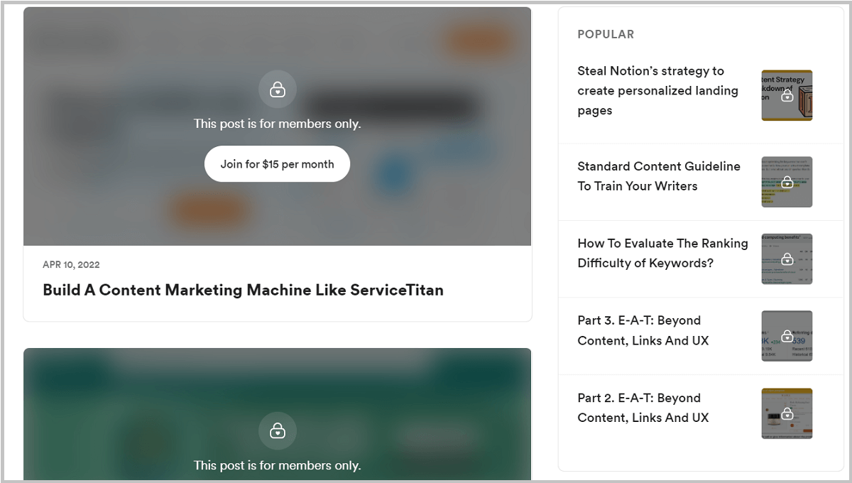
Task: Open Build A Content Marketing Machine Like ServiceTitan
Action: (243, 290)
